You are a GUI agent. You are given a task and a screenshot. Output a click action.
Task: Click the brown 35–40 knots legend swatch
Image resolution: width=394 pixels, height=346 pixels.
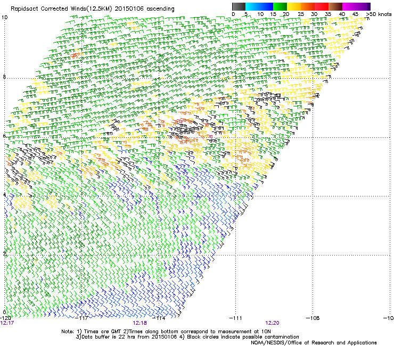point(335,6)
